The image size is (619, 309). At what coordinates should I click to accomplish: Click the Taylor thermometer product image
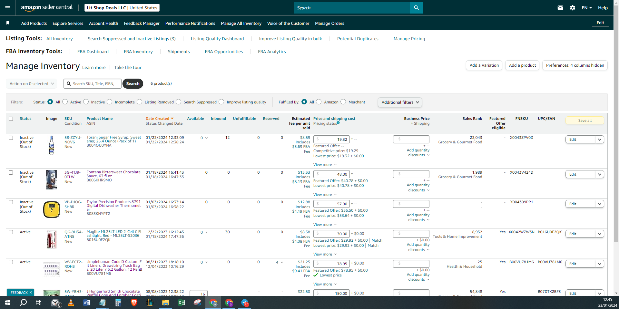click(52, 209)
